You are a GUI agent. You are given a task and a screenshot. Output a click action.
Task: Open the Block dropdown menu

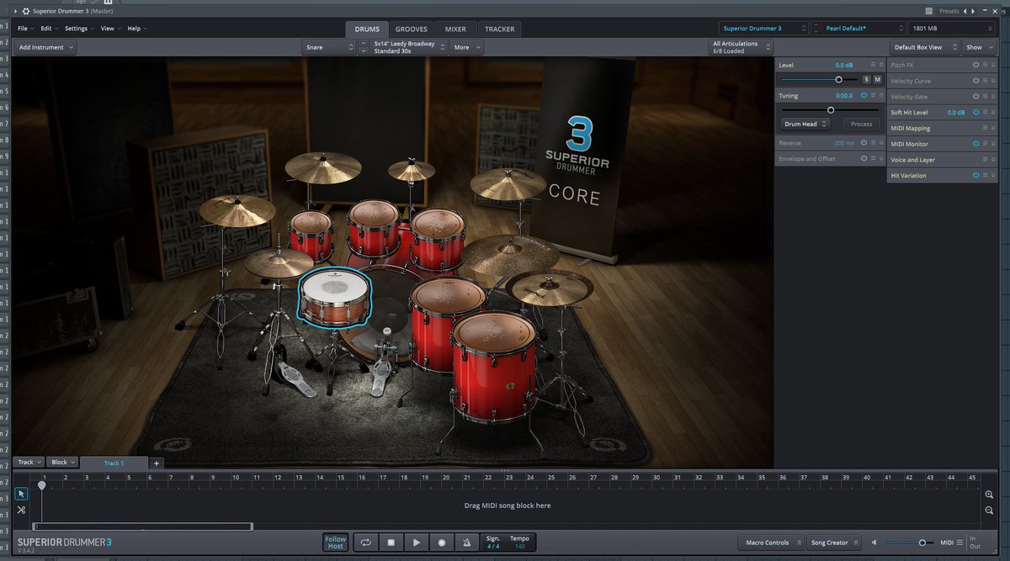63,463
